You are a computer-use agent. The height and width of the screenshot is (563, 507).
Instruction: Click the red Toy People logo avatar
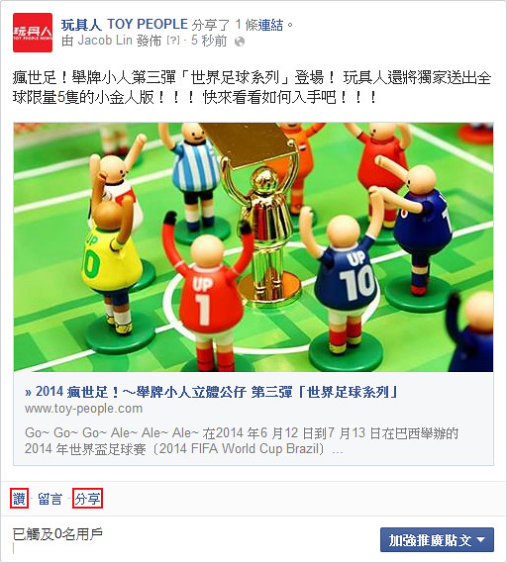pos(33,33)
